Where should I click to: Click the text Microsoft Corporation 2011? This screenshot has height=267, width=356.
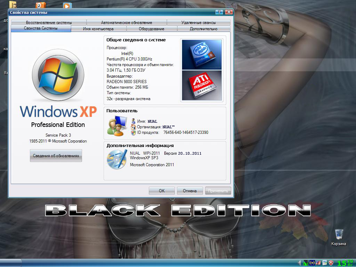click(152, 165)
